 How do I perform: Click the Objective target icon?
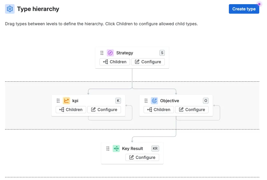point(154,101)
